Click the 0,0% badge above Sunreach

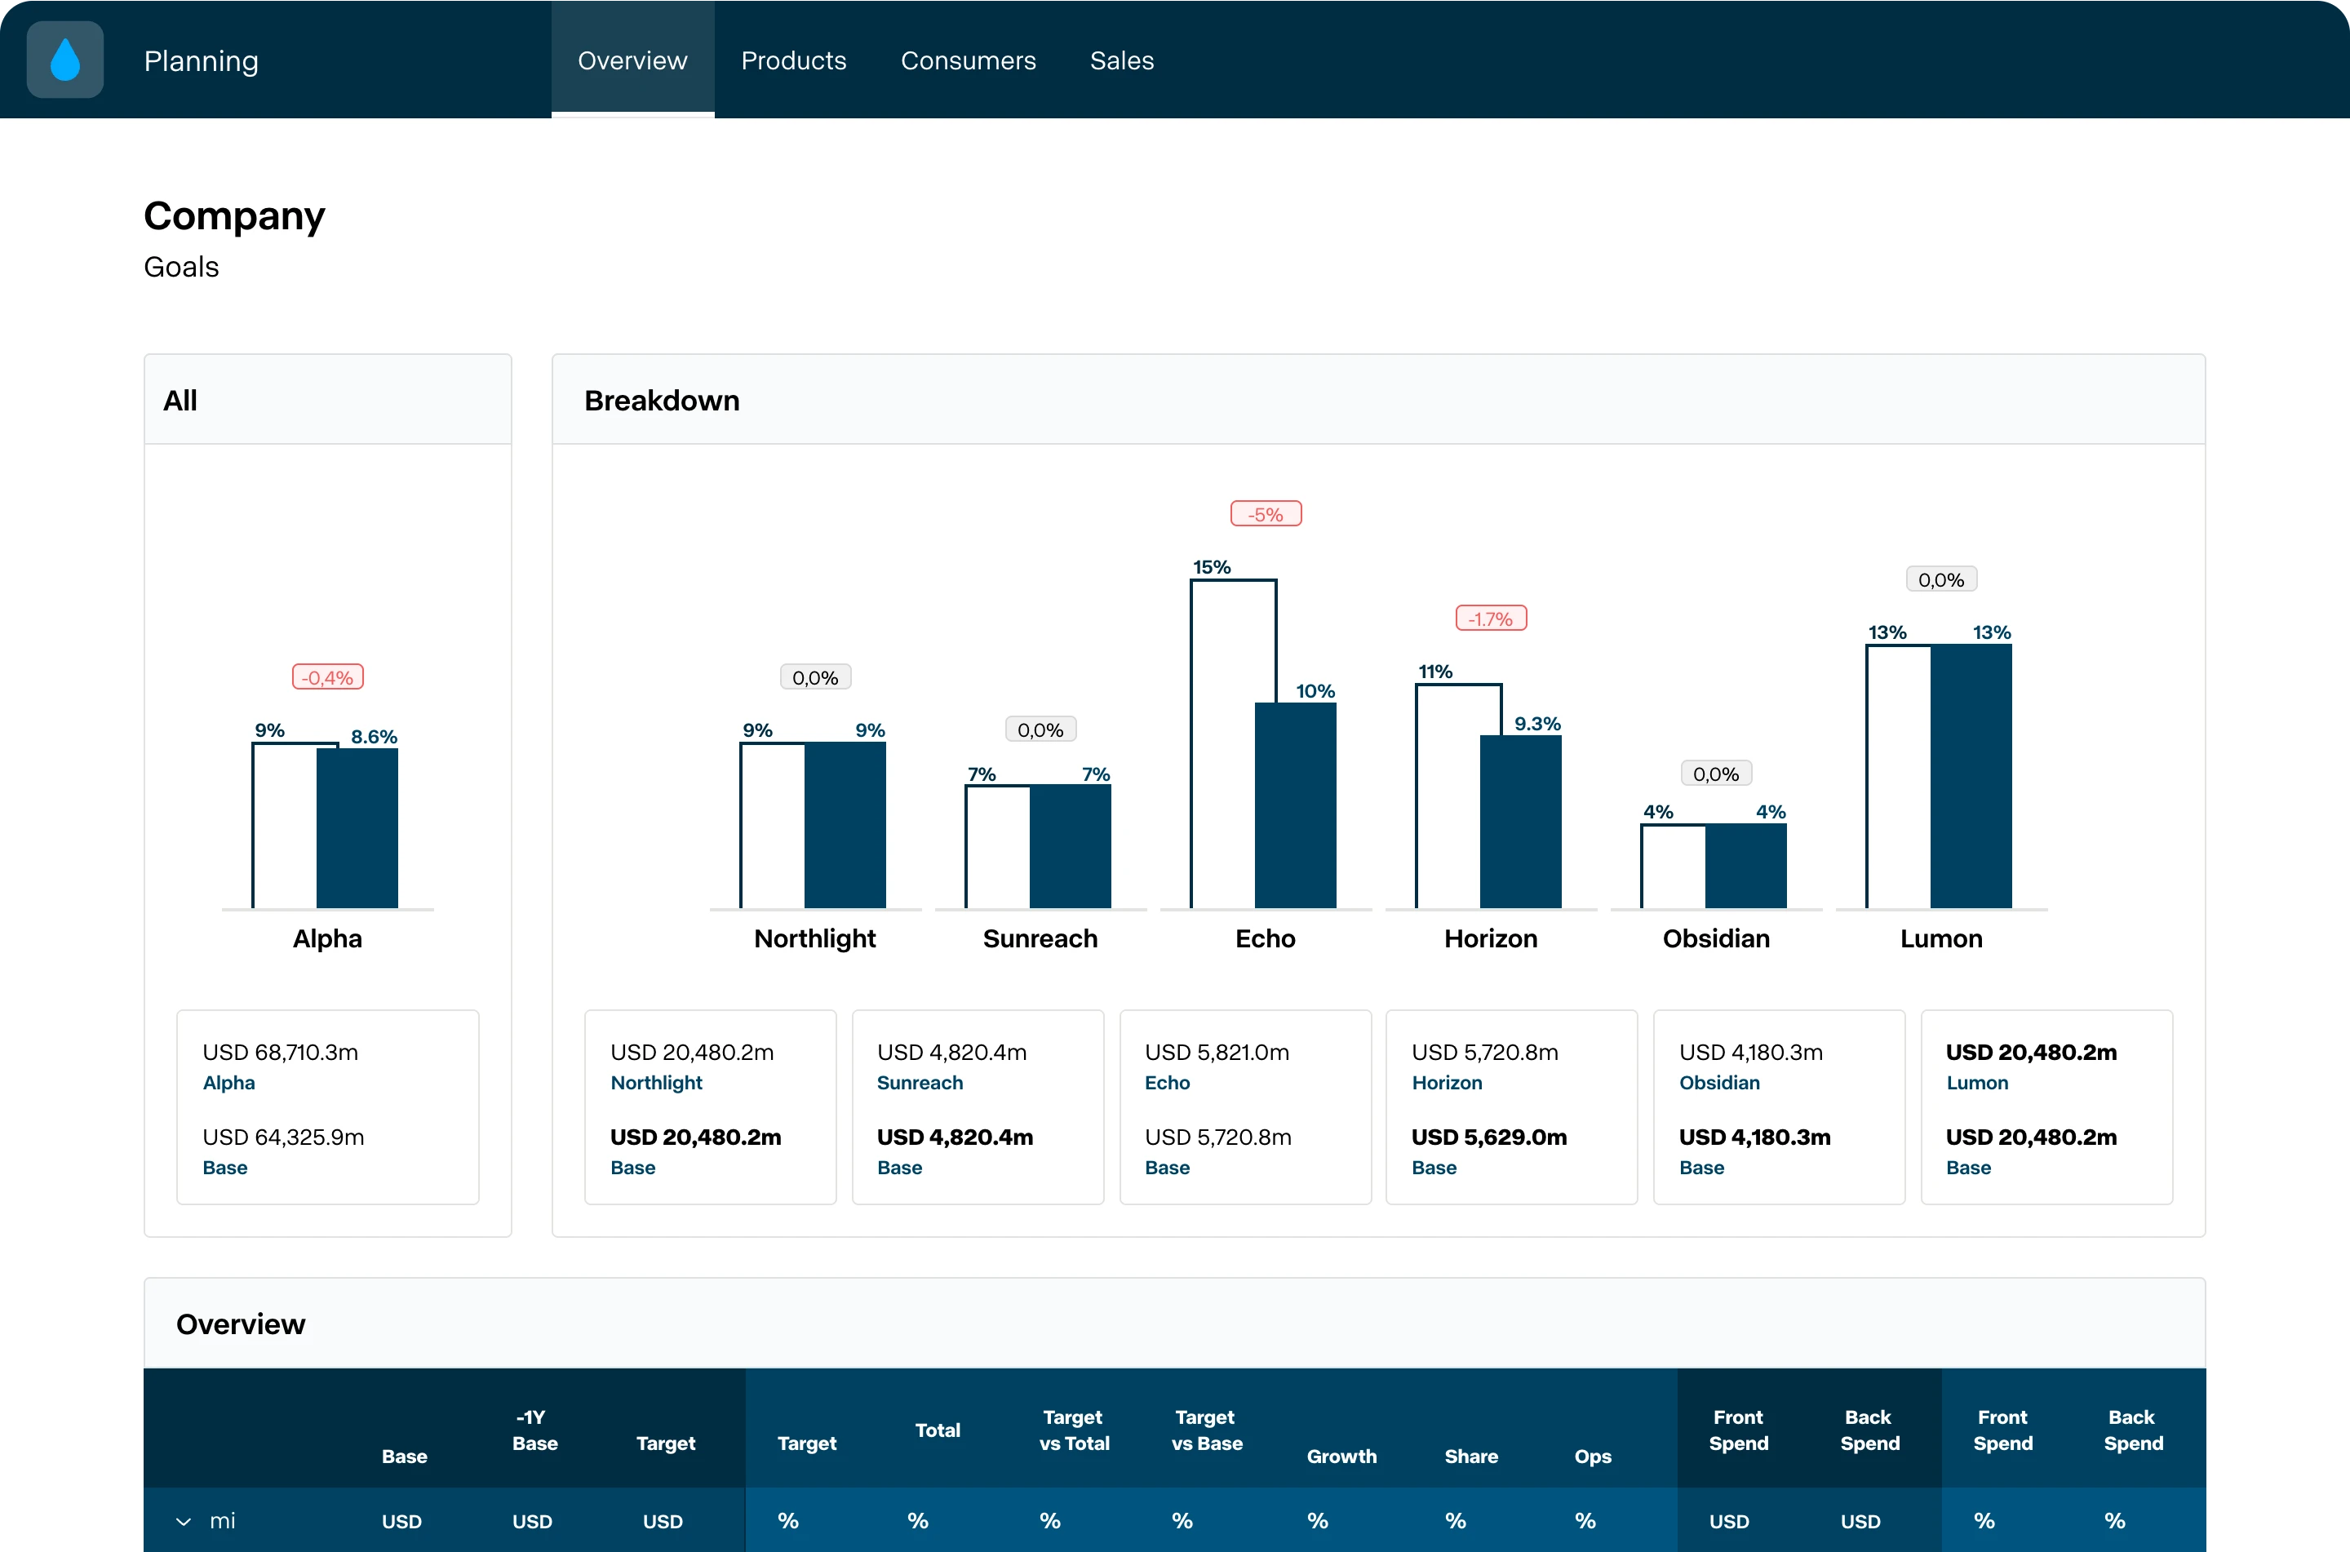click(x=1041, y=729)
